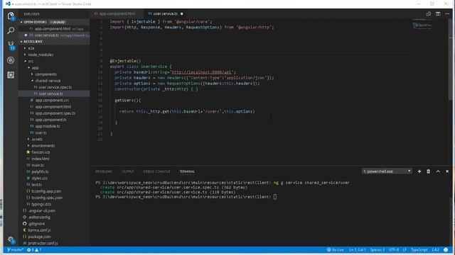Kill the terminal with trash icon
This screenshot has height=255, width=455.
point(428,171)
